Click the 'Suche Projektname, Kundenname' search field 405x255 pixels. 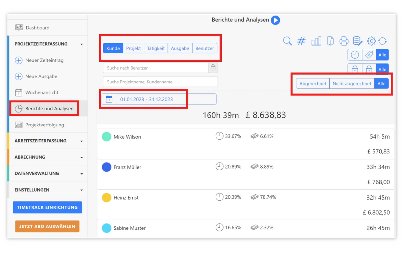pyautogui.click(x=160, y=82)
